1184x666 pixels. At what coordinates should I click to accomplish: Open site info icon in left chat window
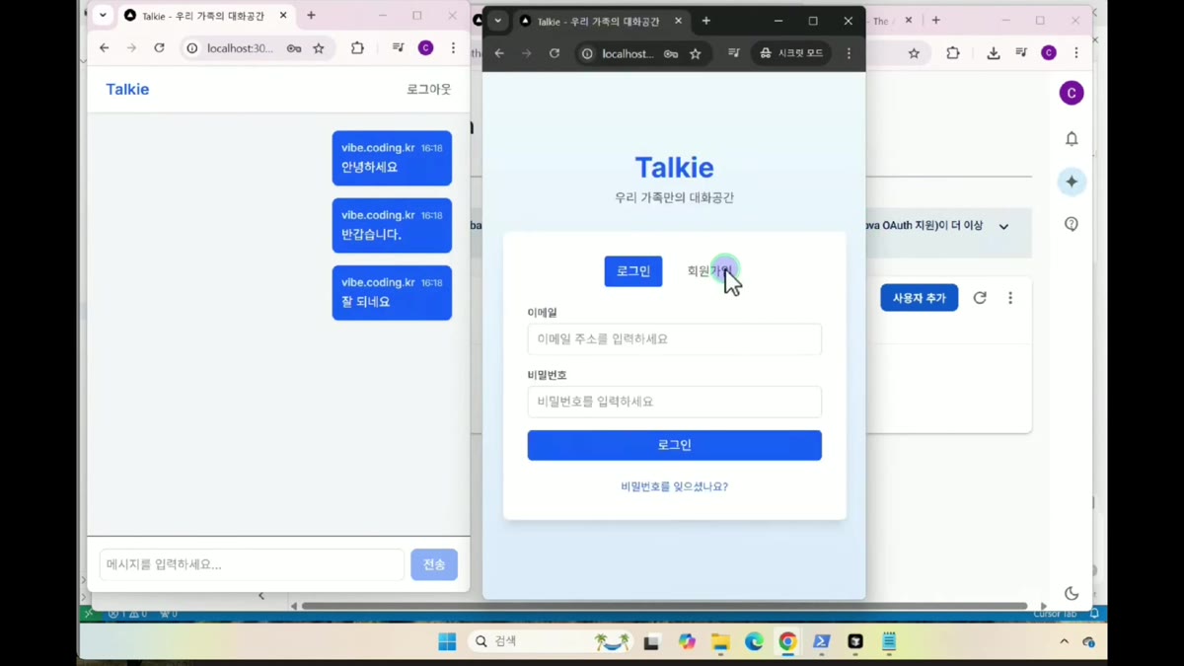point(192,48)
